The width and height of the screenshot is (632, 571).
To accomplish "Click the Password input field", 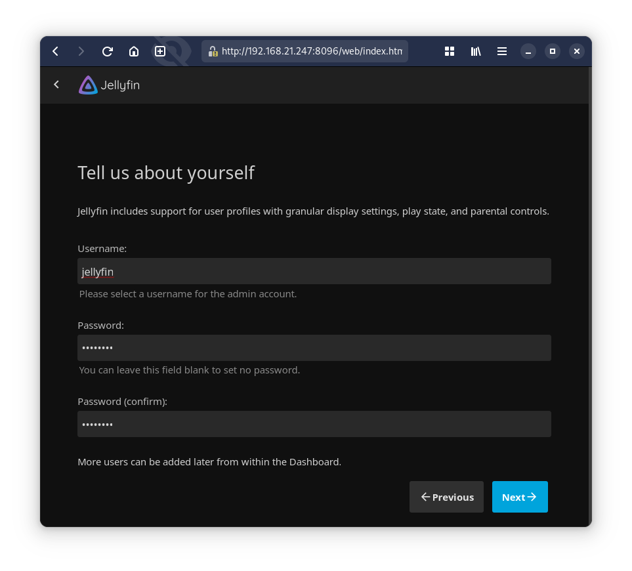I will pyautogui.click(x=314, y=348).
